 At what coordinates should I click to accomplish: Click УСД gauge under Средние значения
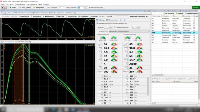[138, 38]
